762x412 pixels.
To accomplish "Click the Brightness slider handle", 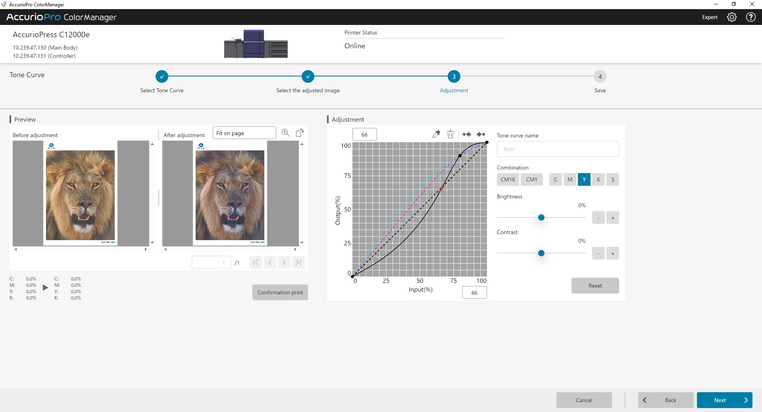I will [541, 217].
